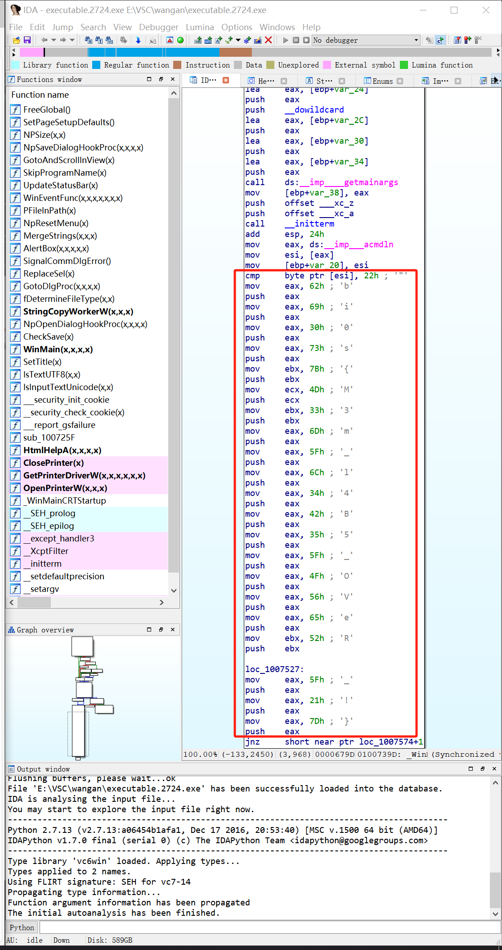Open the Debugger menu
502x950 pixels.
158,27
